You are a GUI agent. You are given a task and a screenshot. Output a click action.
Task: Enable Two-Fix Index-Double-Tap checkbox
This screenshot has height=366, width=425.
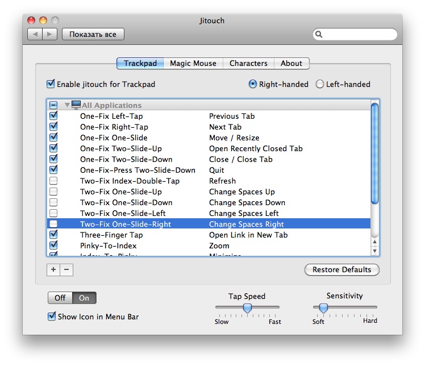click(53, 181)
